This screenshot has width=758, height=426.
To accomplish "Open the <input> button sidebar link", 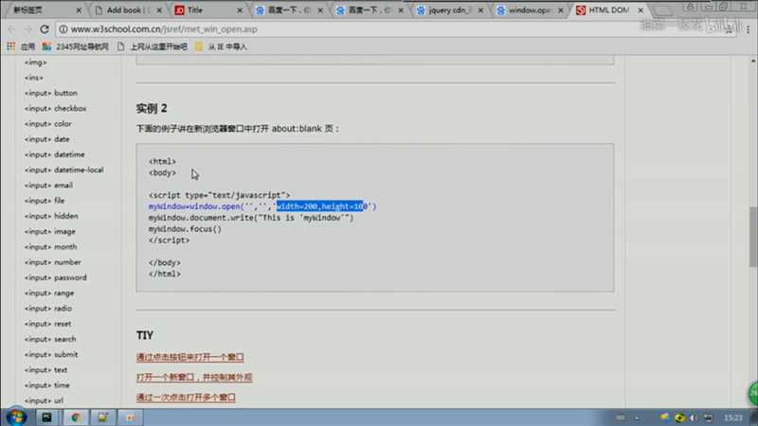I will point(51,93).
